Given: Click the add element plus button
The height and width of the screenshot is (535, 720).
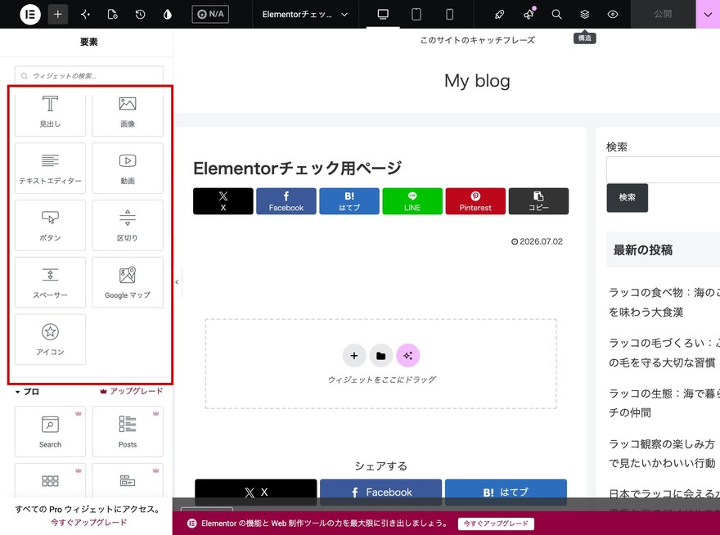Looking at the screenshot, I should [58, 14].
